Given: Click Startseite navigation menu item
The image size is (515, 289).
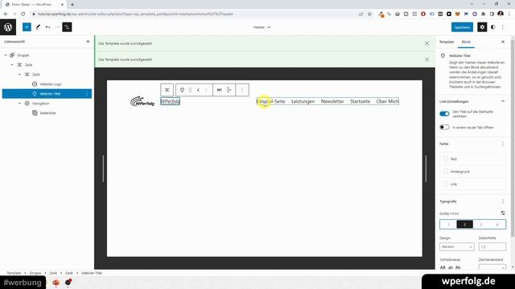Looking at the screenshot, I should (x=360, y=101).
